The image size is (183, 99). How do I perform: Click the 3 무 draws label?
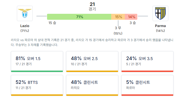[x=118, y=28]
